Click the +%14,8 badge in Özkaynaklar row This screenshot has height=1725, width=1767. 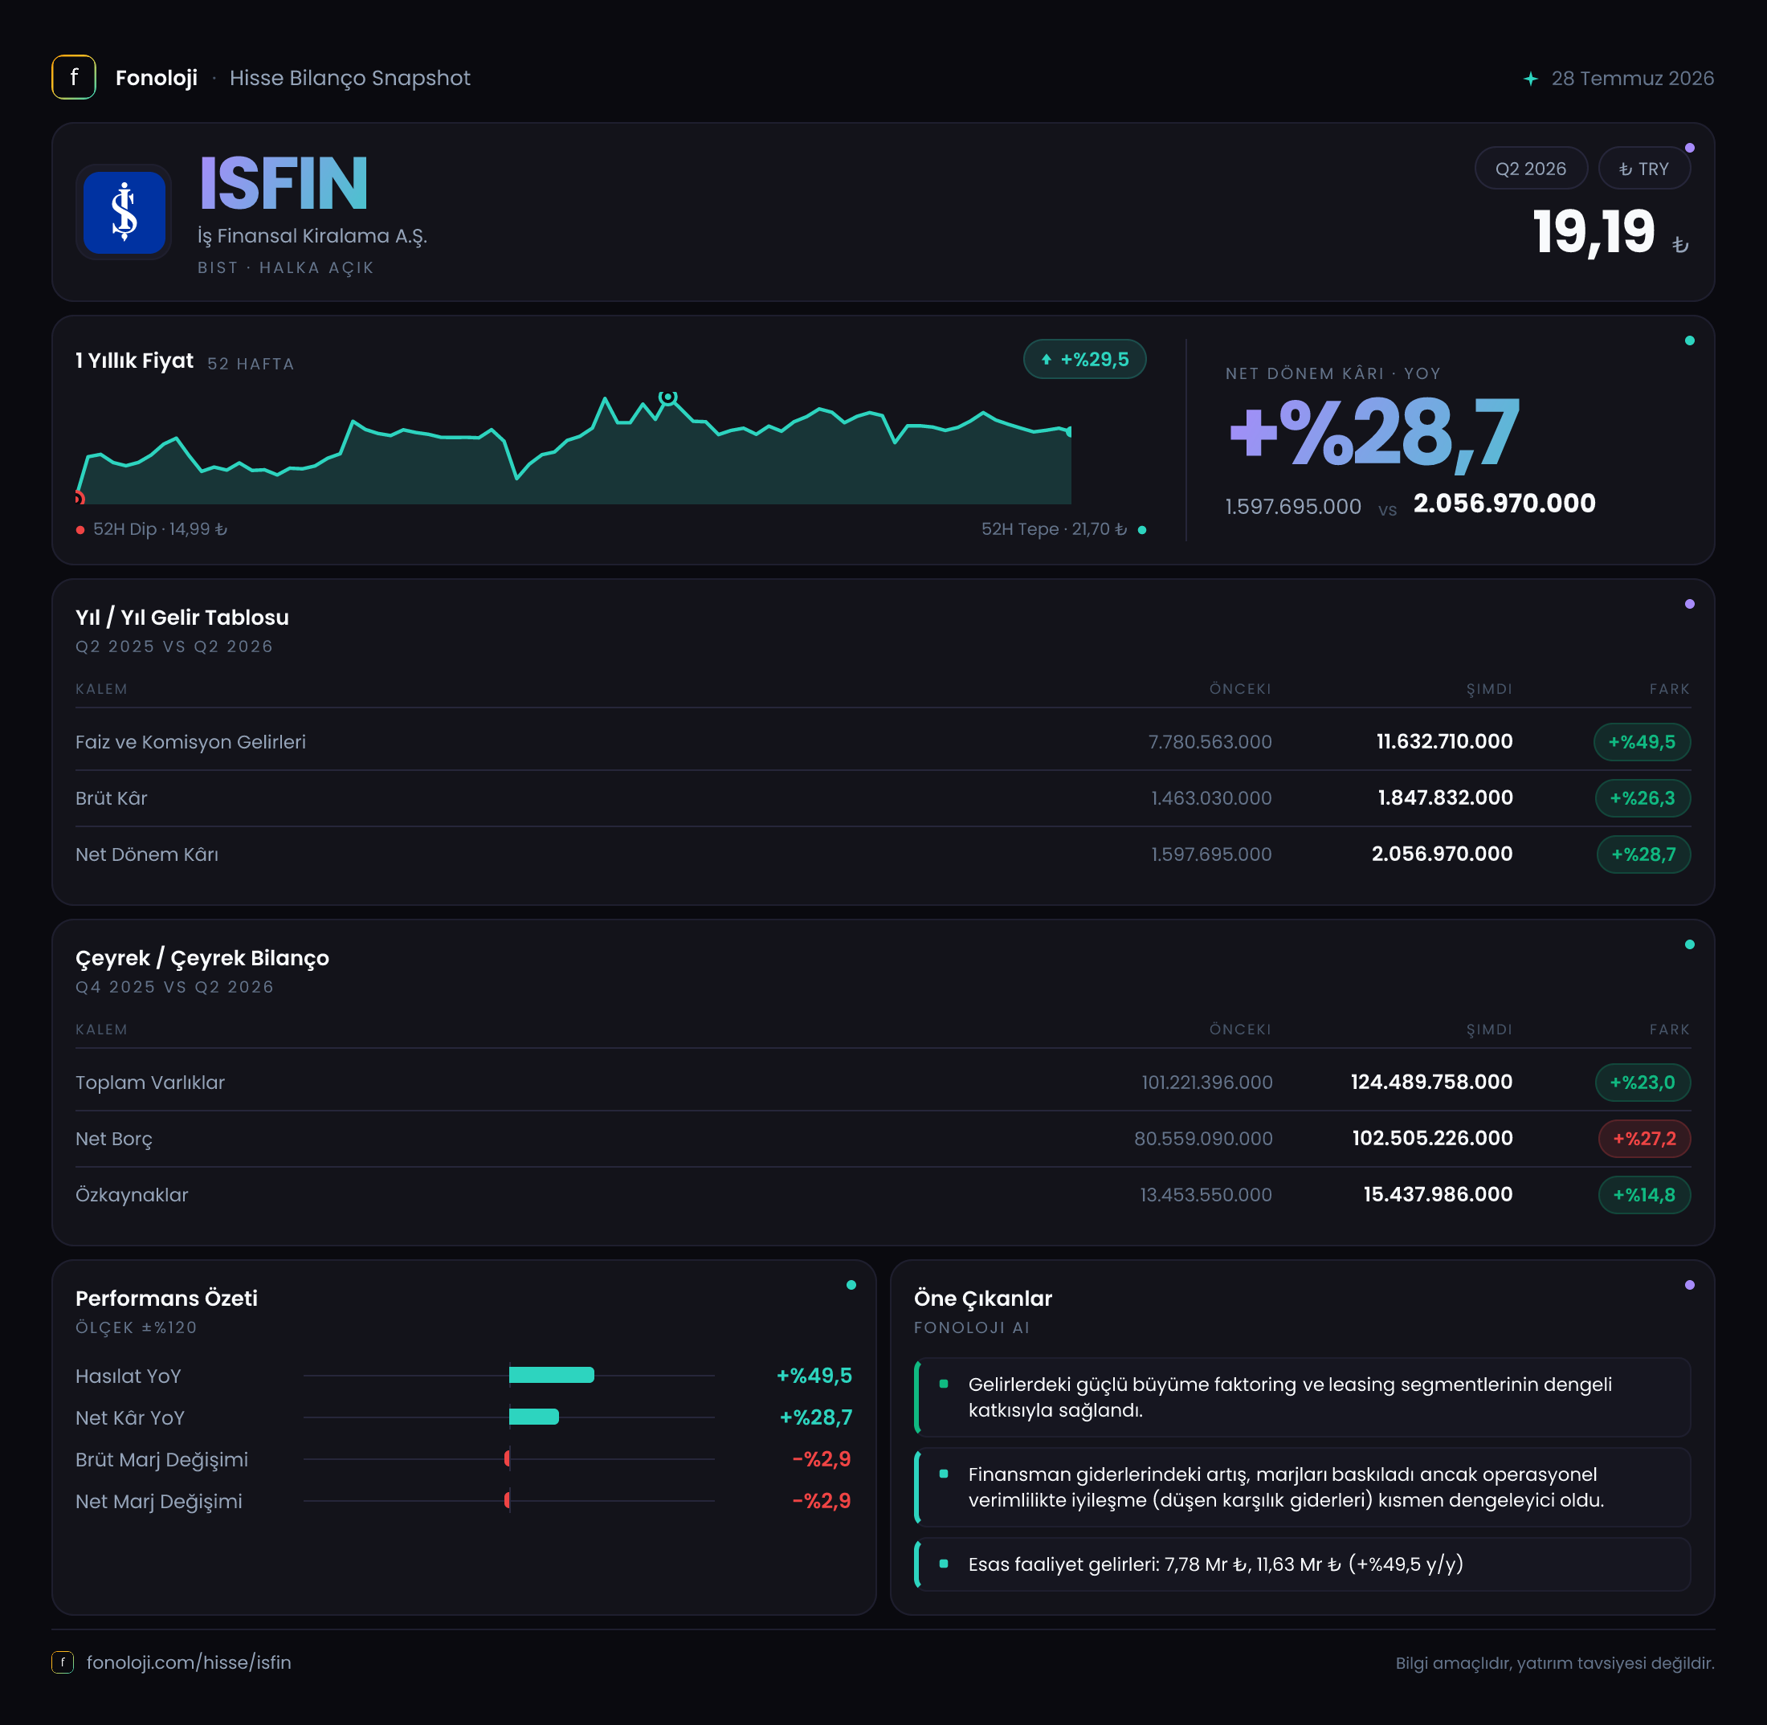click(x=1645, y=1194)
